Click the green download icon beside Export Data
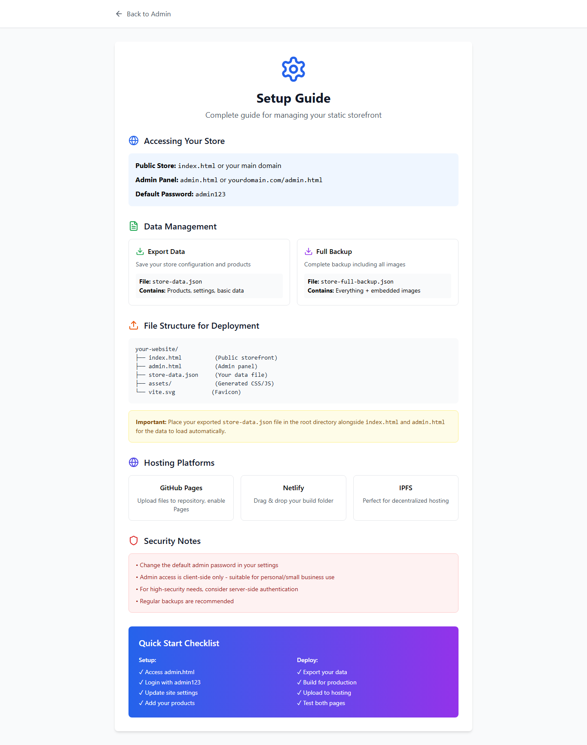The image size is (587, 745). pos(140,252)
